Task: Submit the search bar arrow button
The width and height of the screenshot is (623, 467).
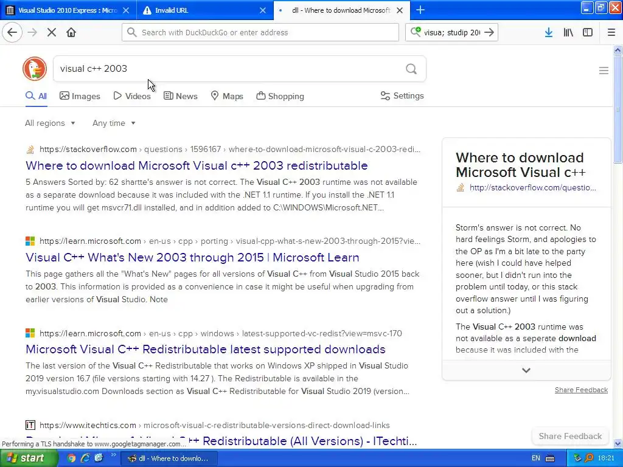Action: [x=490, y=32]
